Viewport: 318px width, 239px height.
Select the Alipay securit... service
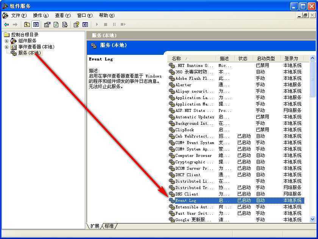point(236,91)
